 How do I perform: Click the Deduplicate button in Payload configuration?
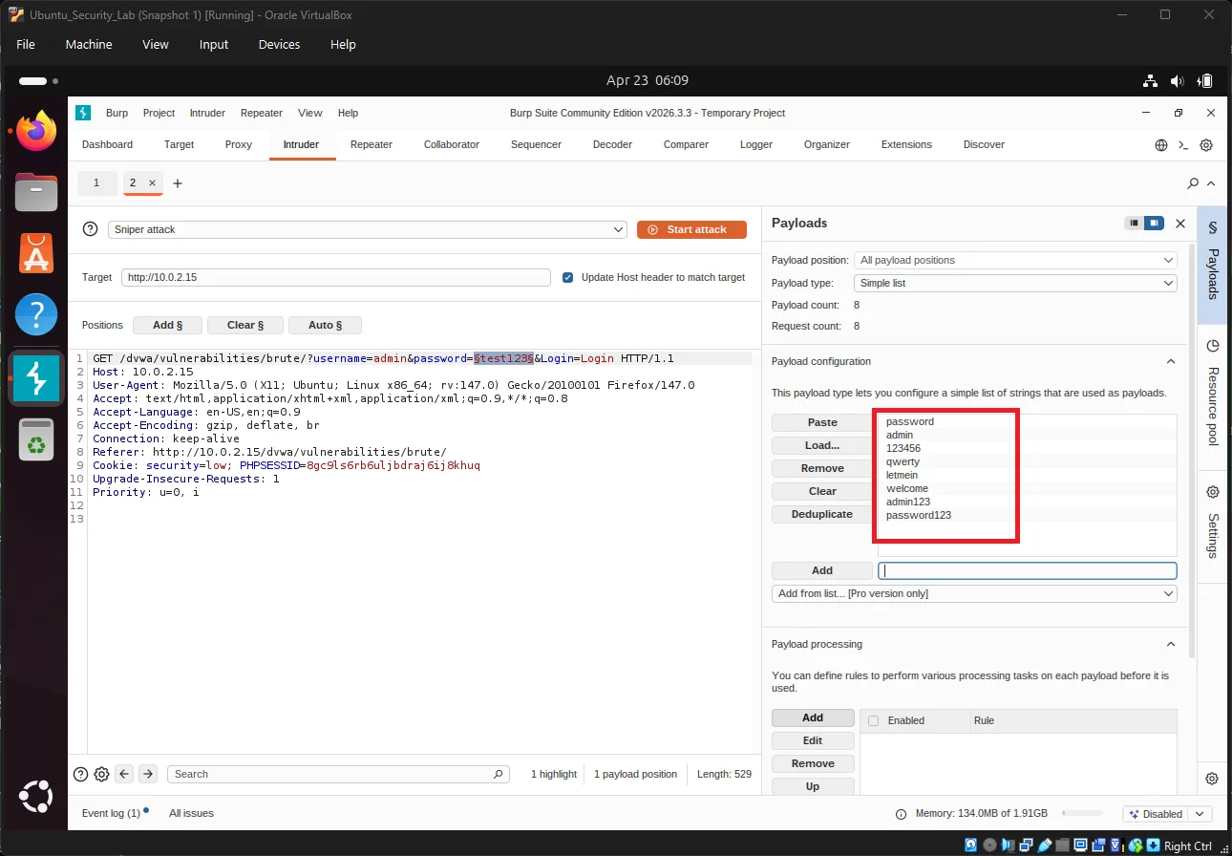click(x=821, y=514)
